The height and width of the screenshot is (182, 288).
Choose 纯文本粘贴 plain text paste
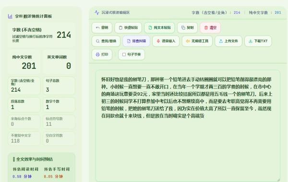pos(159,28)
